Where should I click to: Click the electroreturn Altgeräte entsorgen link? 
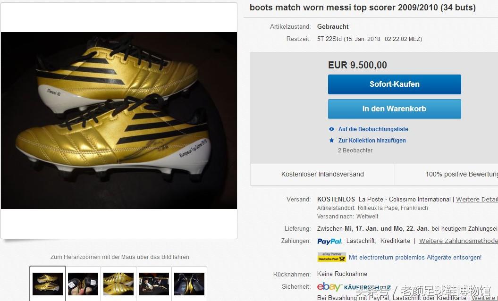pyautogui.click(x=415, y=258)
